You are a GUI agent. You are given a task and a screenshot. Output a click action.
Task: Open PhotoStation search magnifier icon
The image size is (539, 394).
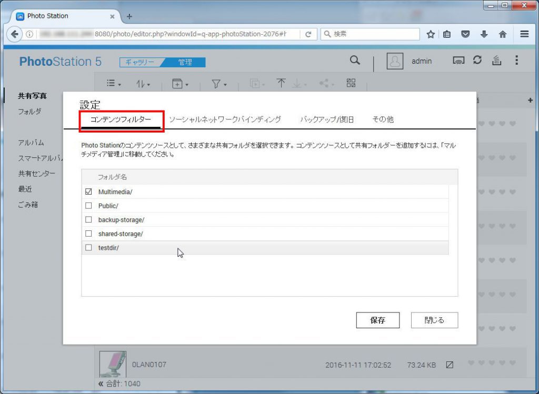coord(355,60)
